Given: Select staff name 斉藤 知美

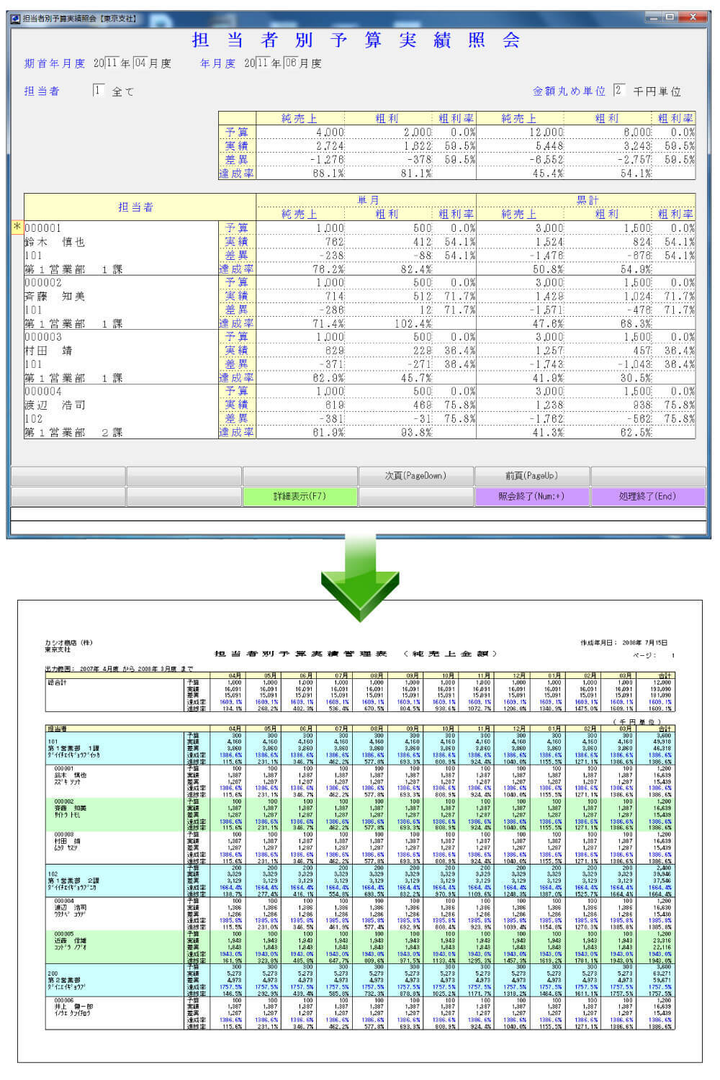Looking at the screenshot, I should [55, 297].
